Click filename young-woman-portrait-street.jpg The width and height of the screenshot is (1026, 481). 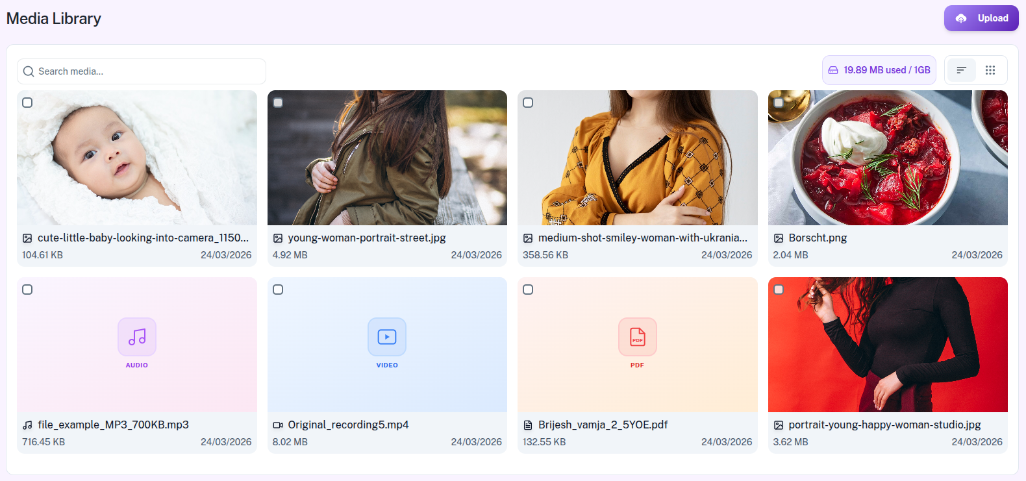[x=367, y=238]
